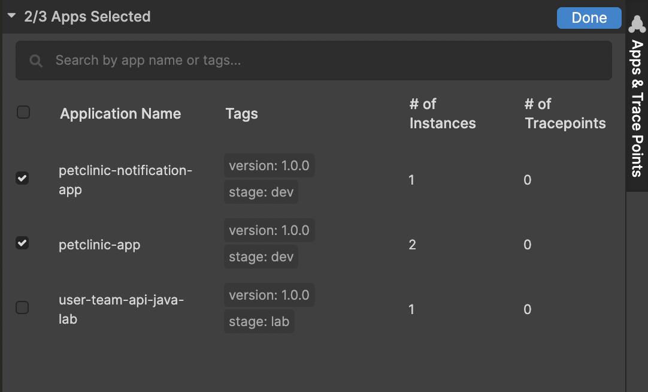Toggle the select-all applications checkbox
Screen dimensions: 648x392
click(23, 112)
